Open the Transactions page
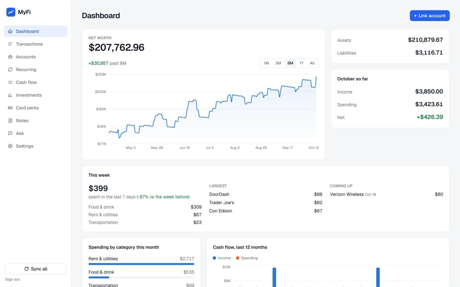The height and width of the screenshot is (287, 460). click(36, 44)
